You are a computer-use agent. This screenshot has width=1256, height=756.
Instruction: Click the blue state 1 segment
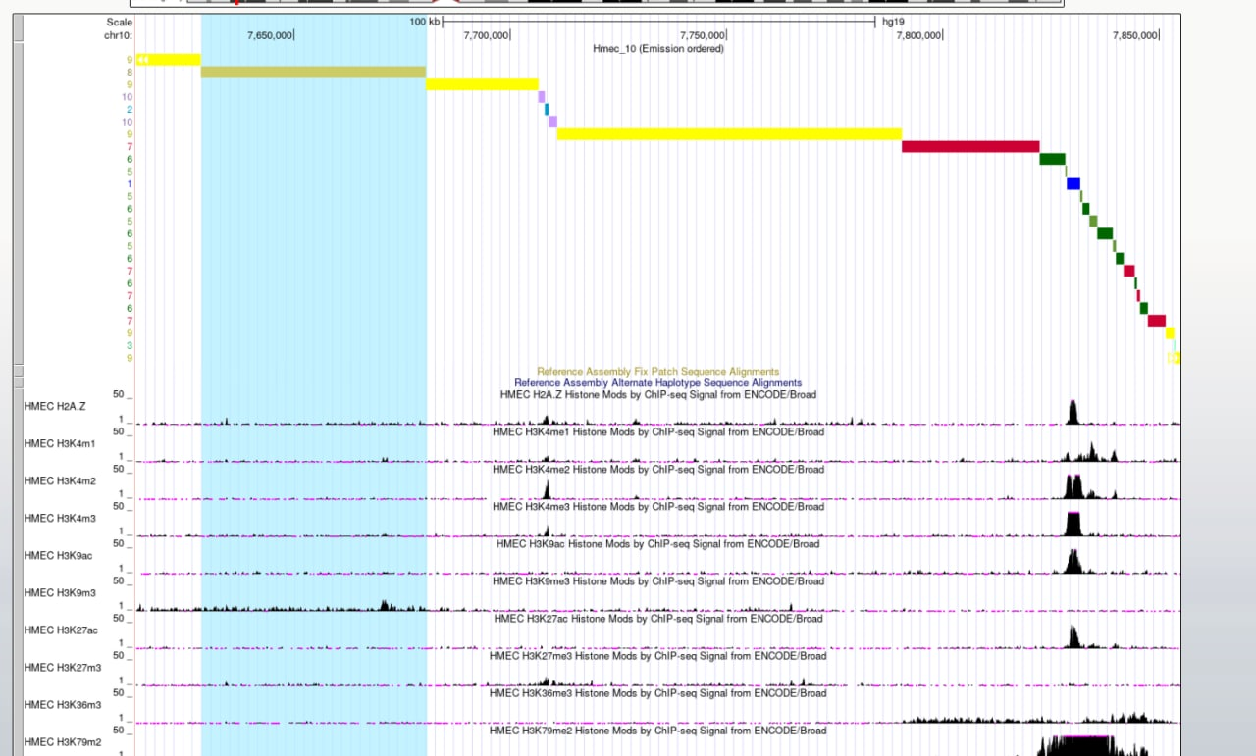1073,183
